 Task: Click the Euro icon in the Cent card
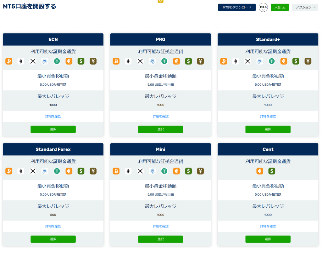260,171
